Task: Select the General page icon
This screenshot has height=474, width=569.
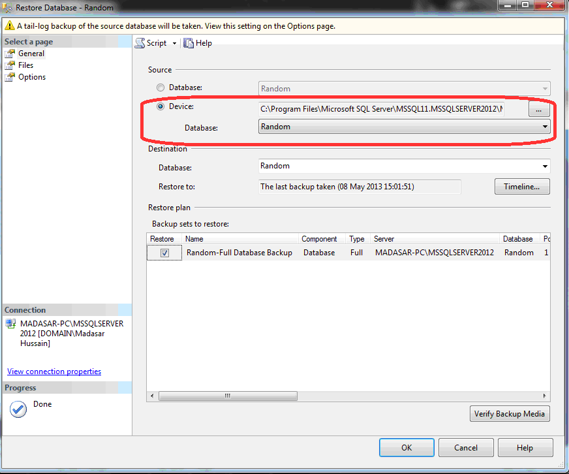Action: click(10, 54)
